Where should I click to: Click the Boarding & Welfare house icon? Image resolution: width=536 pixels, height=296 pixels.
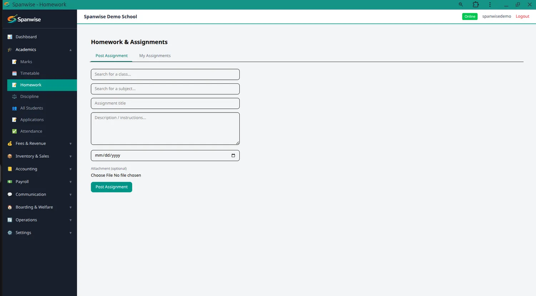coord(10,207)
